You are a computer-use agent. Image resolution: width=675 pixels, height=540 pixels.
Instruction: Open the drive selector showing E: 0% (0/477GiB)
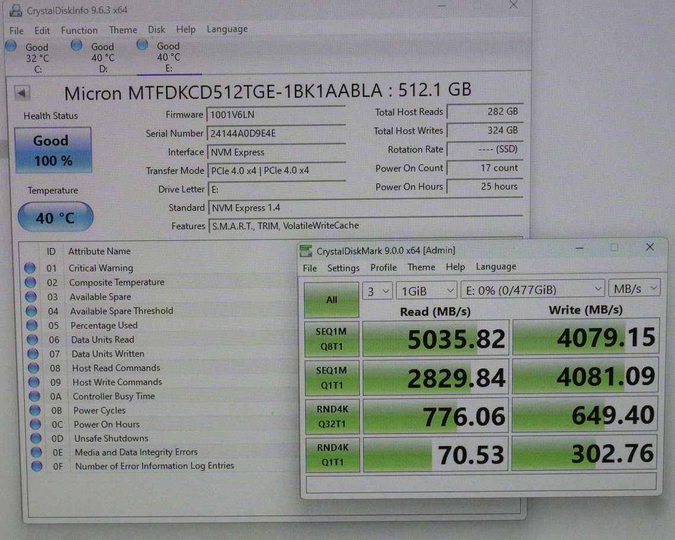click(x=533, y=290)
